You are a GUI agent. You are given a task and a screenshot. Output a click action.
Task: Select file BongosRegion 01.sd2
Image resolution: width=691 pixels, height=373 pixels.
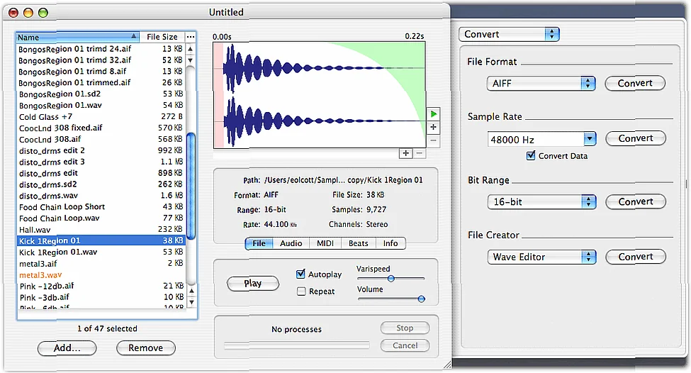[101, 94]
